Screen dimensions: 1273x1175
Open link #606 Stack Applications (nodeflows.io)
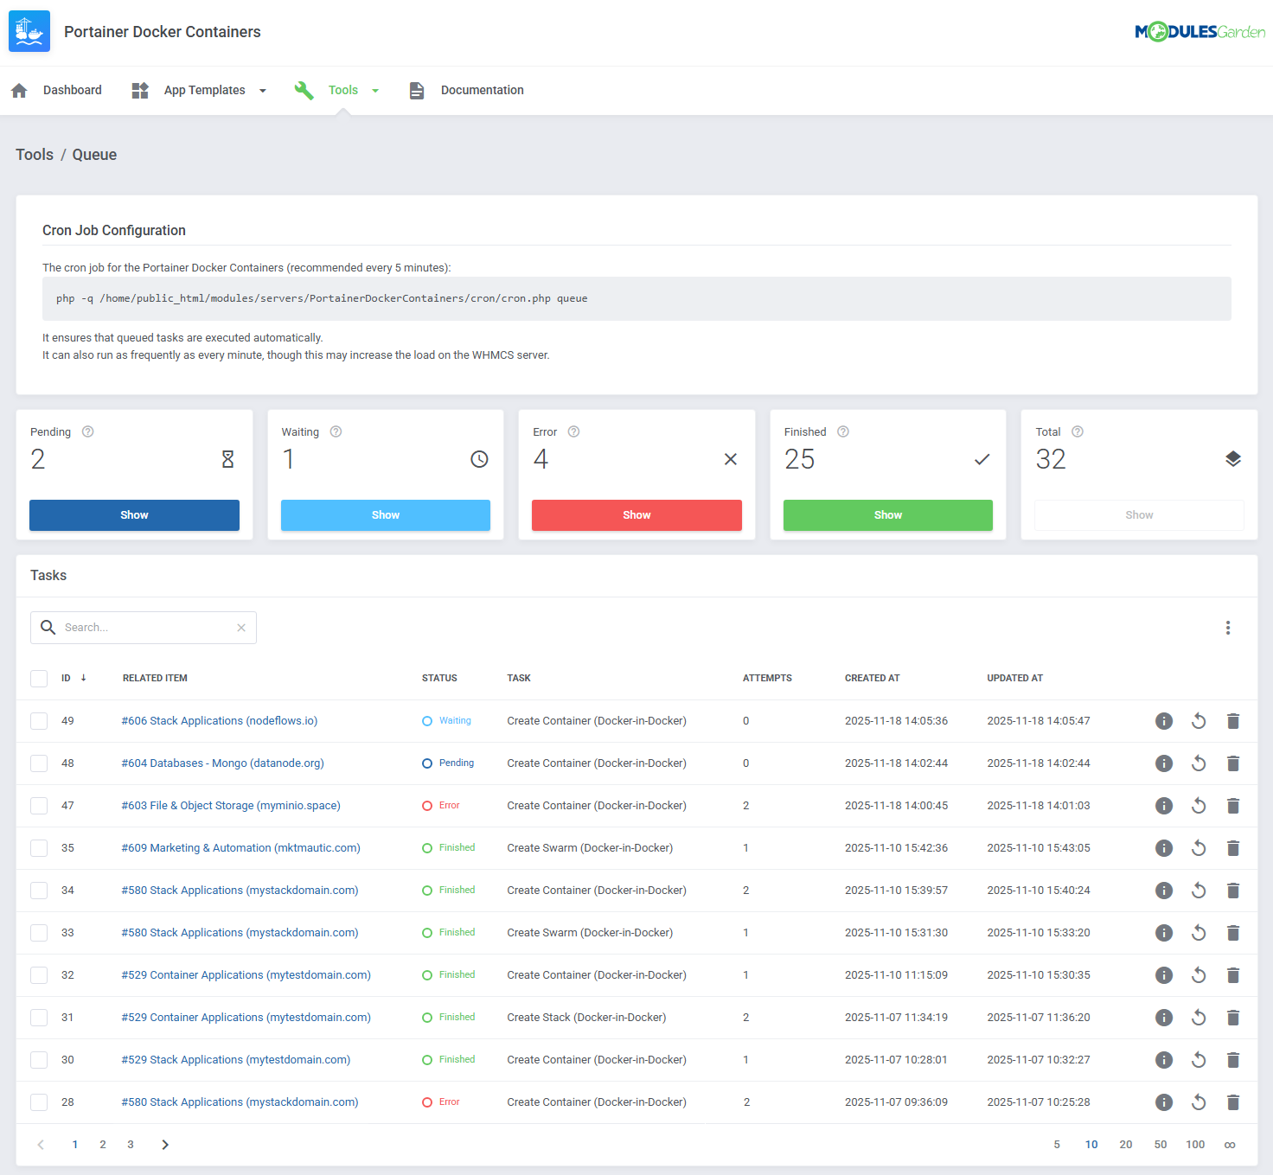pyautogui.click(x=219, y=720)
